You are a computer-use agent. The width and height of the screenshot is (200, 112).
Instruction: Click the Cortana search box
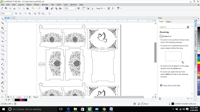pyautogui.click(x=32, y=109)
